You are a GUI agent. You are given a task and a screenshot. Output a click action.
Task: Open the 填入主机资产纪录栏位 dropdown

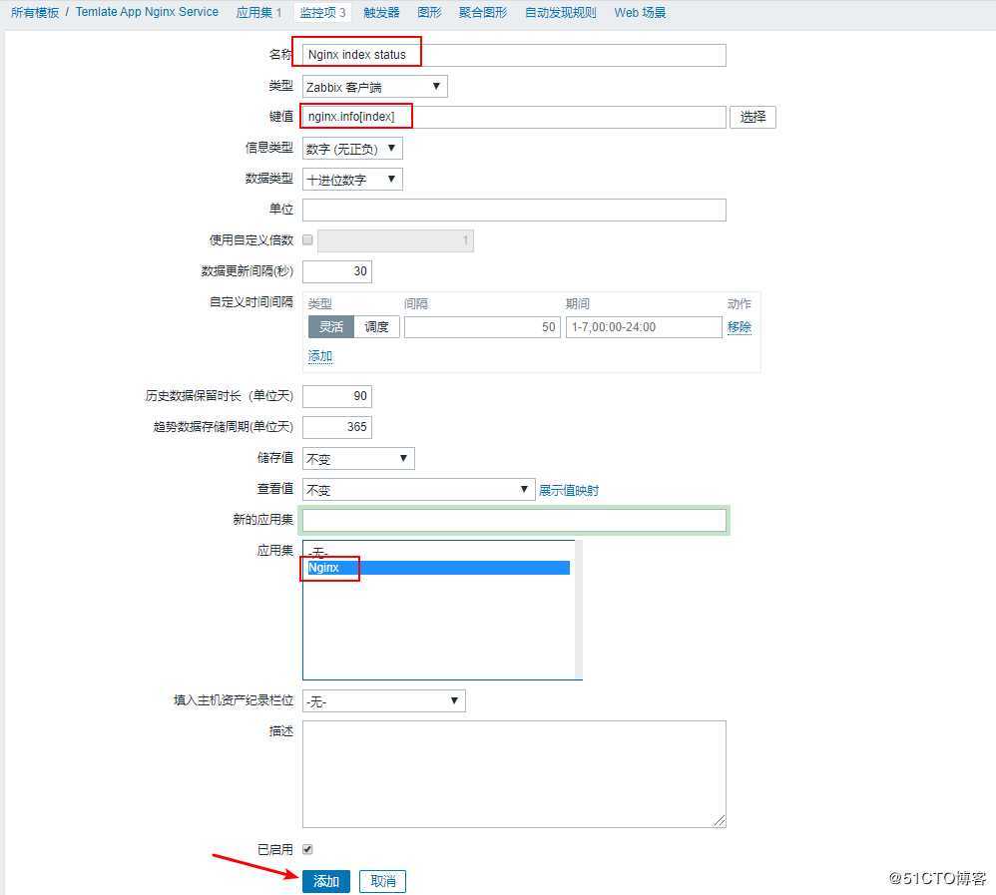click(x=382, y=700)
